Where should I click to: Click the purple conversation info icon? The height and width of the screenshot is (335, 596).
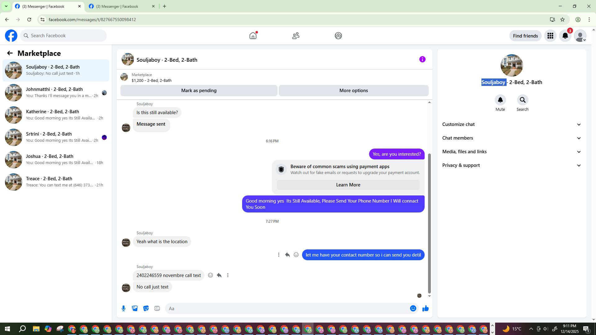point(422,59)
